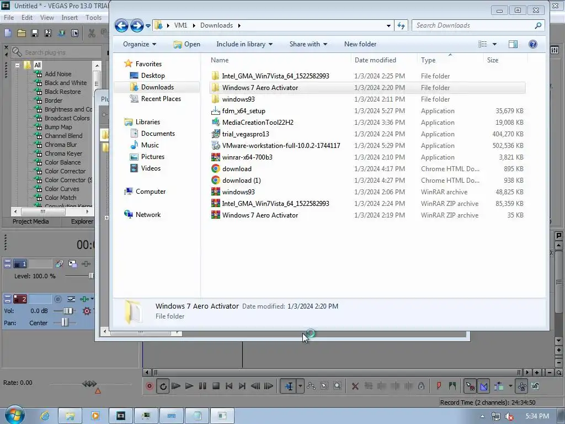Open the Auto Ripple dropdown arrow

pyautogui.click(x=510, y=386)
